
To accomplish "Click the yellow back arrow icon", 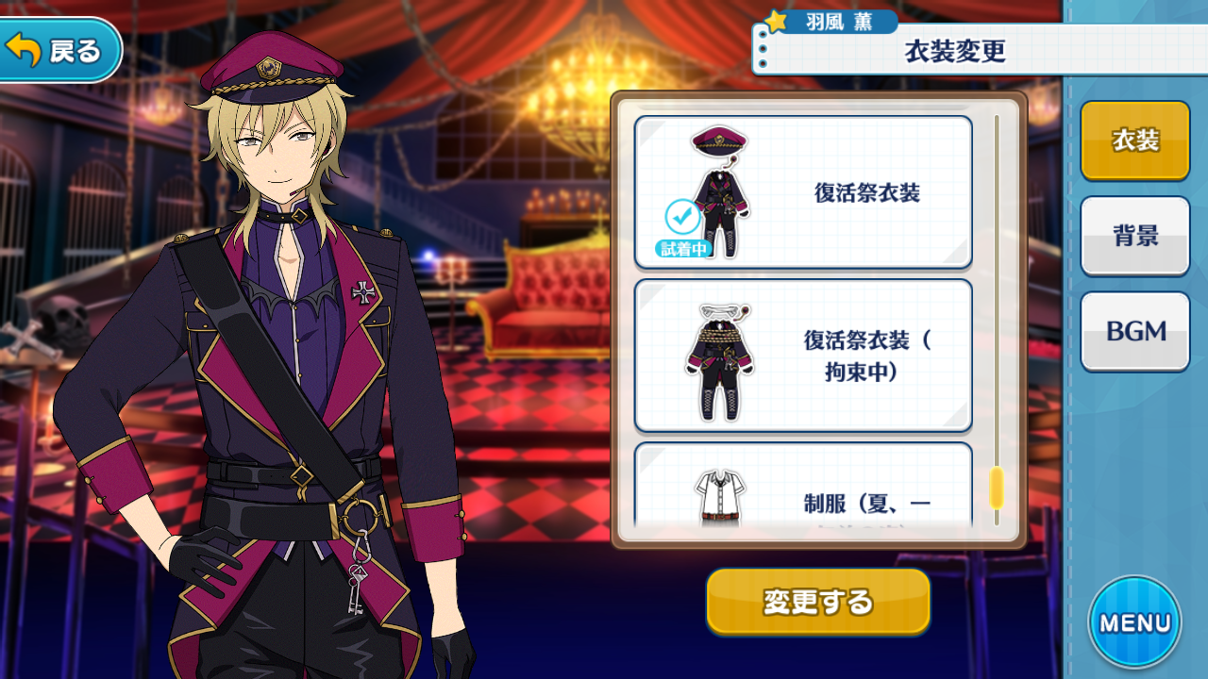I will [x=24, y=50].
